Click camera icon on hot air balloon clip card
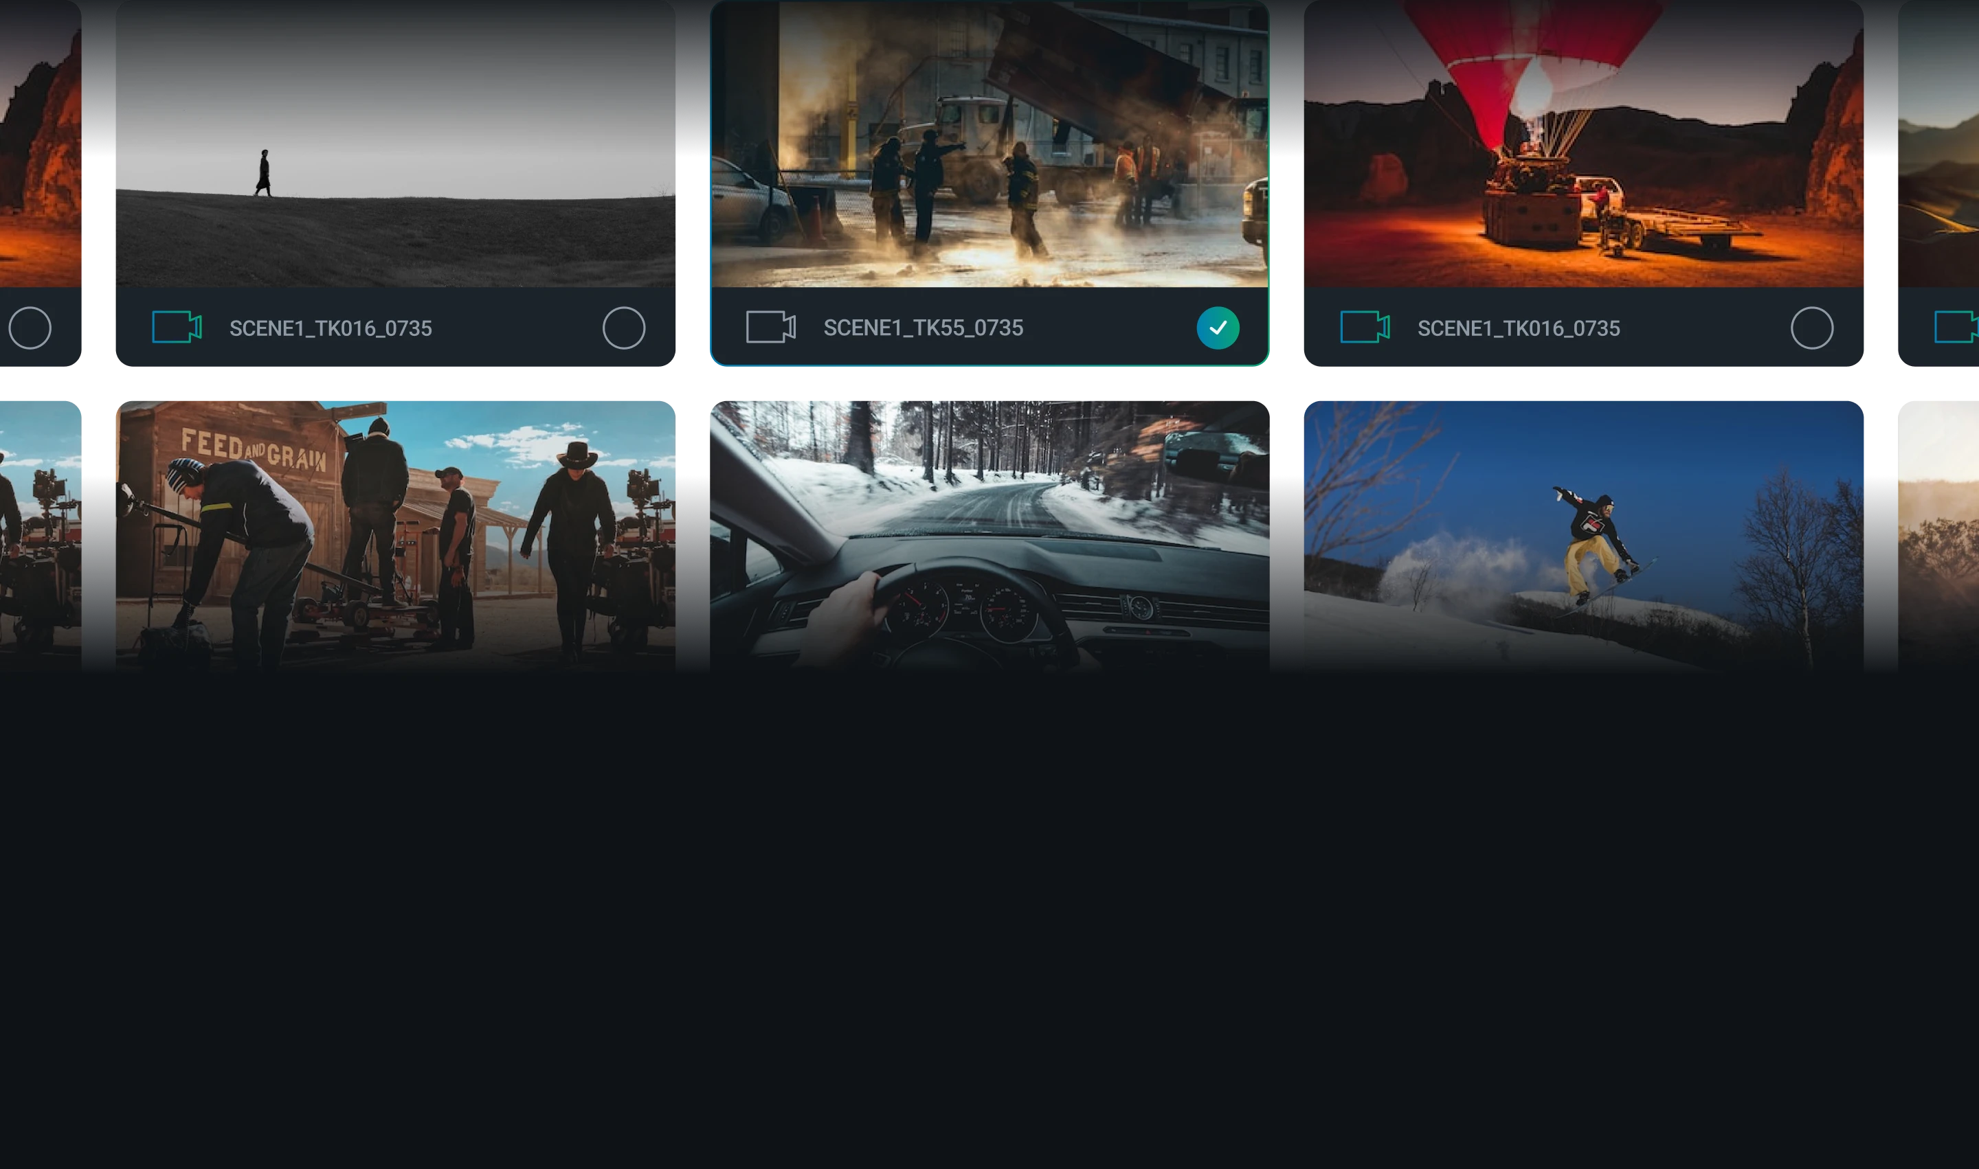Viewport: 1979px width, 1169px height. pos(1364,328)
